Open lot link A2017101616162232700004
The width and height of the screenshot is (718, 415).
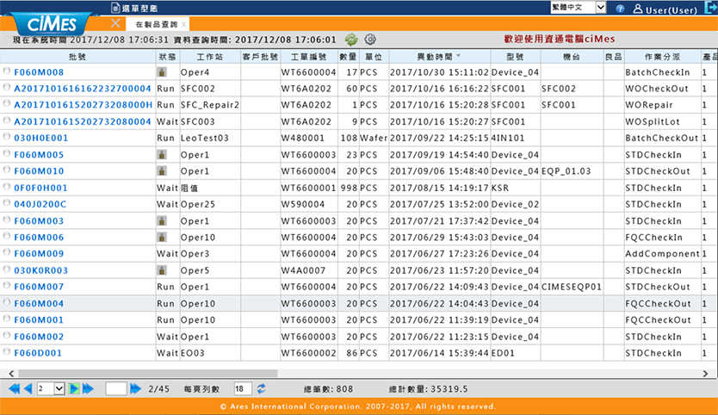pos(83,89)
